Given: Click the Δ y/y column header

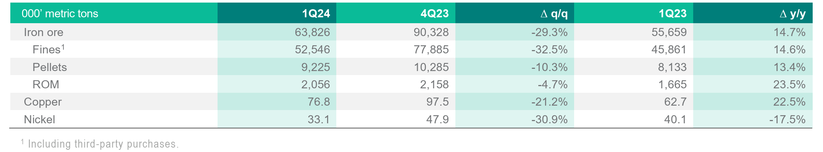Looking at the screenshot, I should (x=792, y=14).
